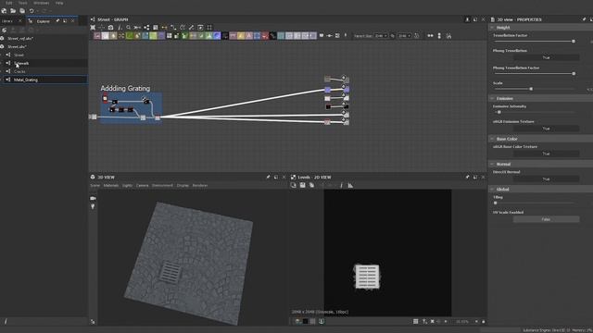Open the Scene menu in 3D View
Viewport: 593px width, 333px height.
[95, 185]
